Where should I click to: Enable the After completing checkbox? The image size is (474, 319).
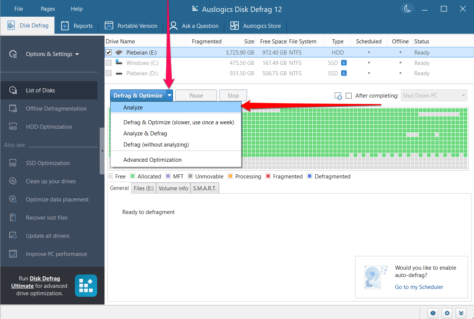point(348,95)
